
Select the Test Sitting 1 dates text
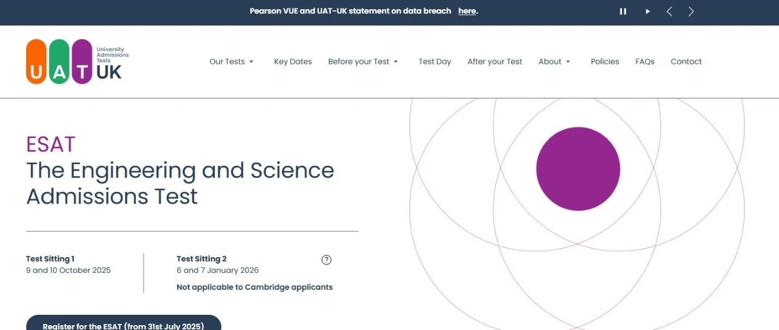[x=68, y=270]
